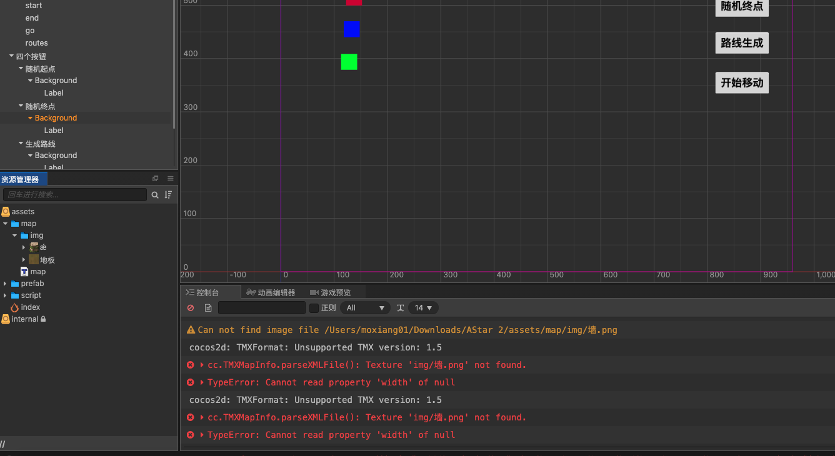Viewport: 835px width, 456px height.
Task: Clear the console with the red clear icon
Action: pyautogui.click(x=191, y=308)
